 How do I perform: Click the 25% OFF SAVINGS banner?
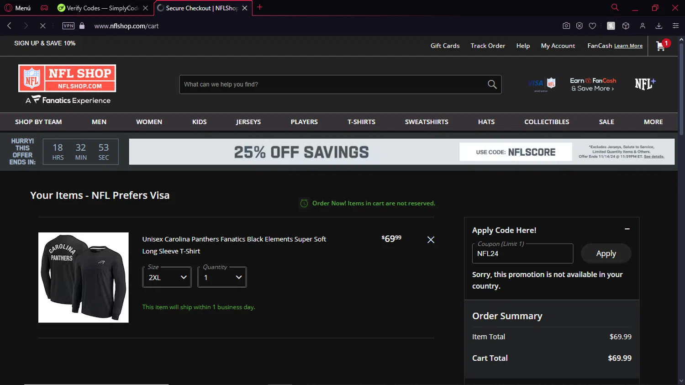tap(402, 152)
